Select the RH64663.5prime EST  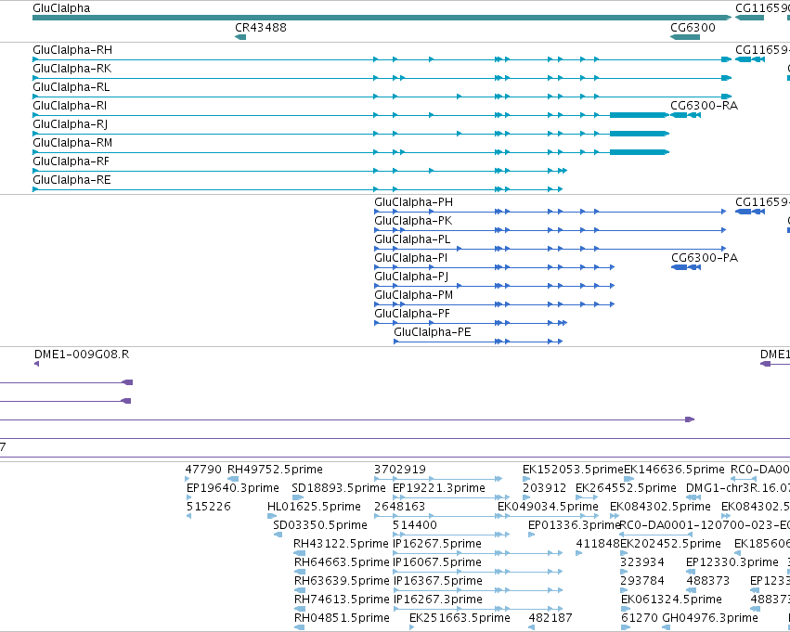pos(342,563)
